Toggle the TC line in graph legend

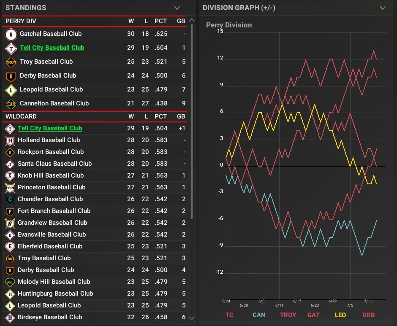[229, 315]
